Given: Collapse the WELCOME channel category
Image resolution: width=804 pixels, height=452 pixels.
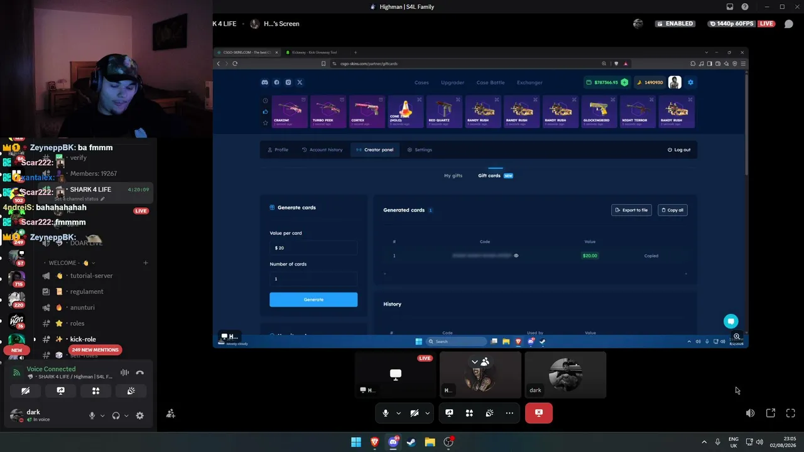Looking at the screenshot, I should point(68,263).
